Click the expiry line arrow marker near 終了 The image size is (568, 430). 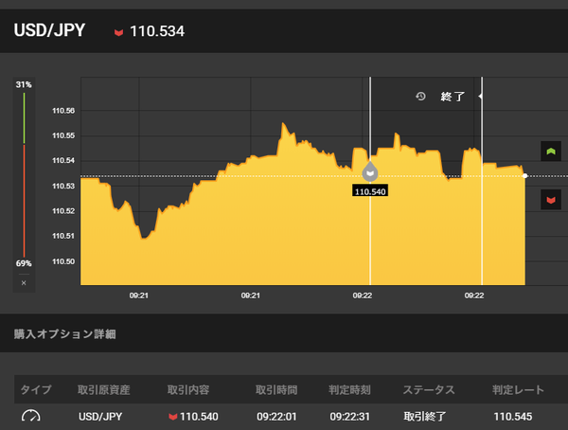pos(480,97)
